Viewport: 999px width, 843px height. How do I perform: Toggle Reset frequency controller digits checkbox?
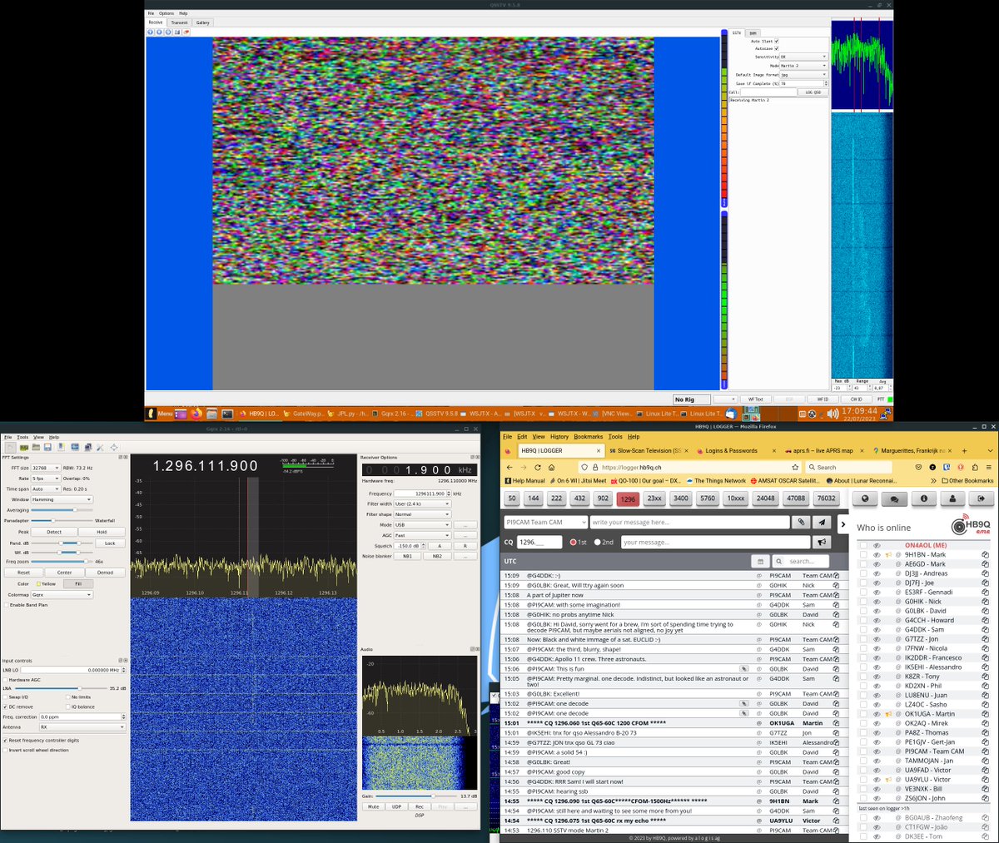(5, 740)
